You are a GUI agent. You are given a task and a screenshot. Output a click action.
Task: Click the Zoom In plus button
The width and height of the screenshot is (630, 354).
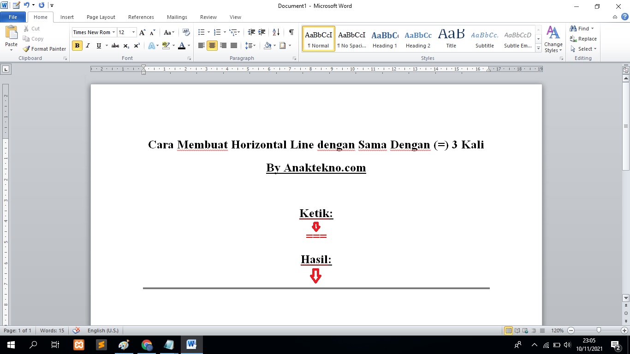coord(624,330)
